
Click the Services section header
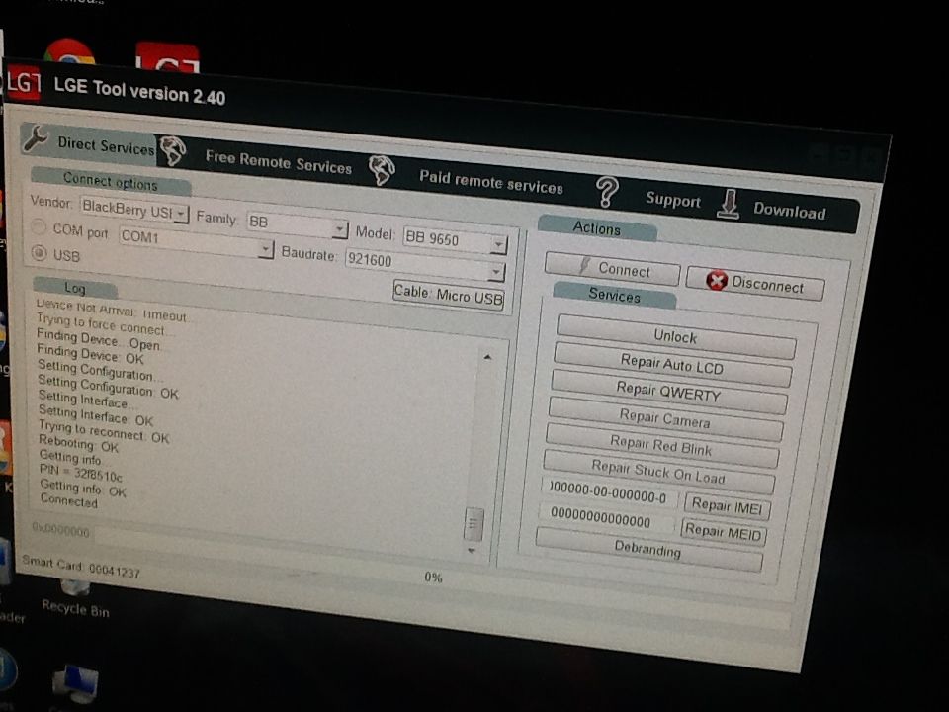[x=614, y=295]
